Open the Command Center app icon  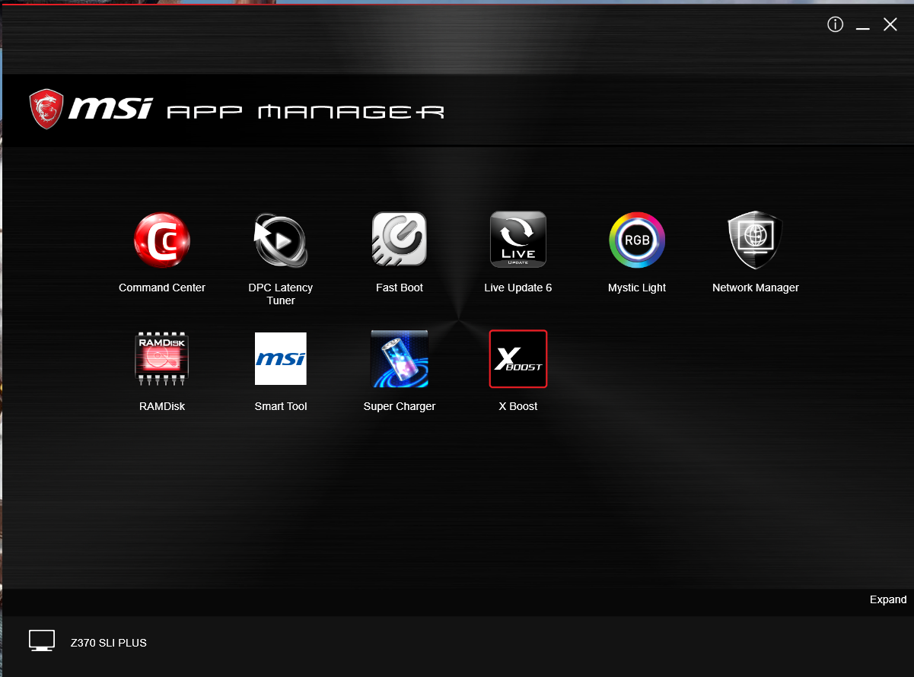click(x=162, y=240)
